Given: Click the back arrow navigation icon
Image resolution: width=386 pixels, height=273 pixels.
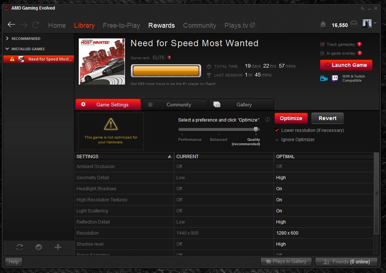Looking at the screenshot, I should point(11,25).
